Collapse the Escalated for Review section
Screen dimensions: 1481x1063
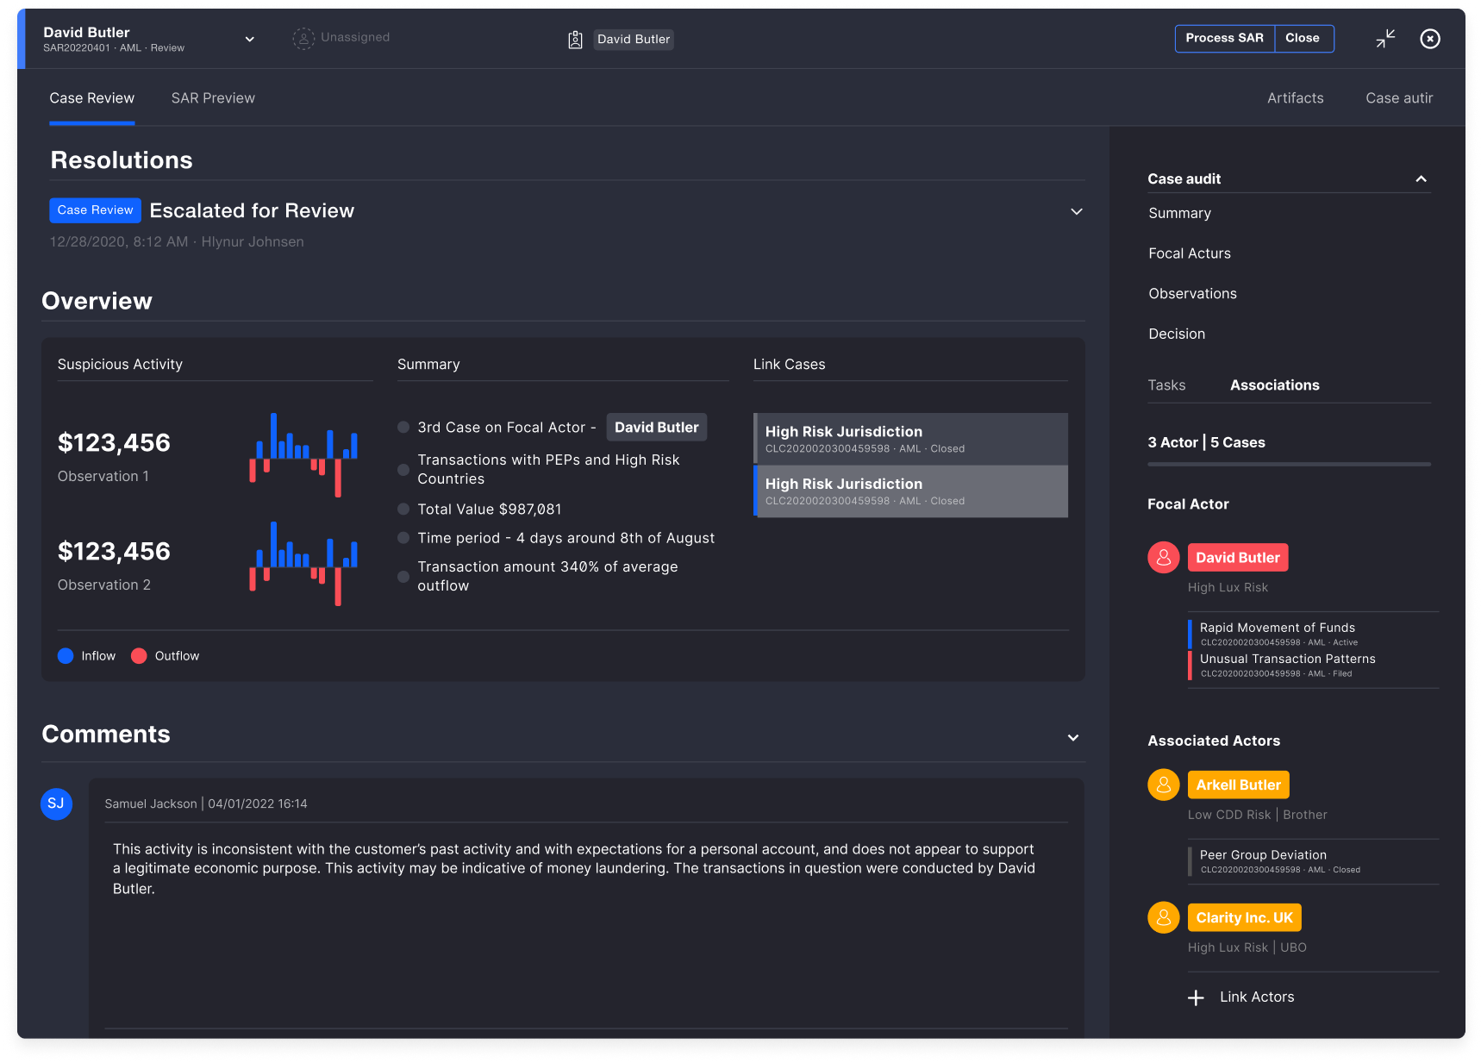1075,210
